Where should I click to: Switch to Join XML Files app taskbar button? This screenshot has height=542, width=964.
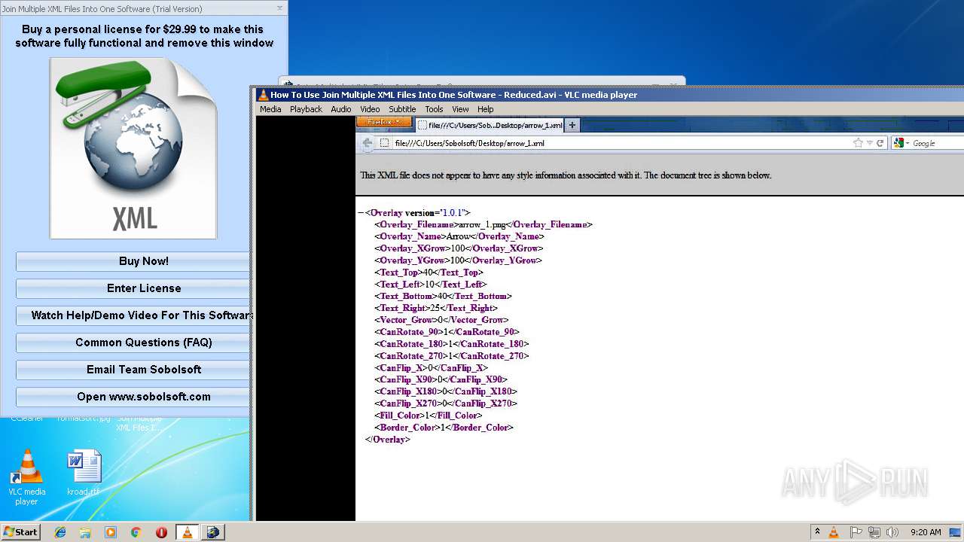[214, 532]
